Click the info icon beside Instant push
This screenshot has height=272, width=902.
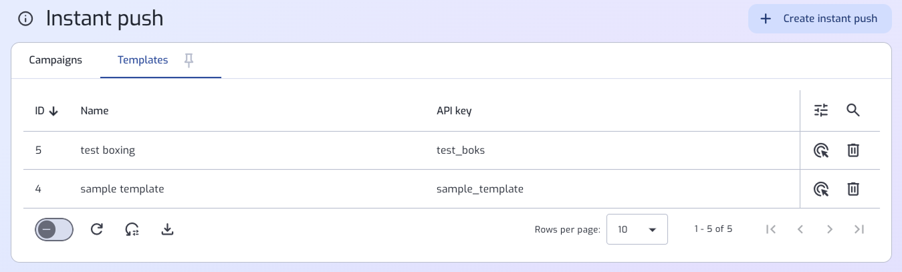tap(25, 19)
